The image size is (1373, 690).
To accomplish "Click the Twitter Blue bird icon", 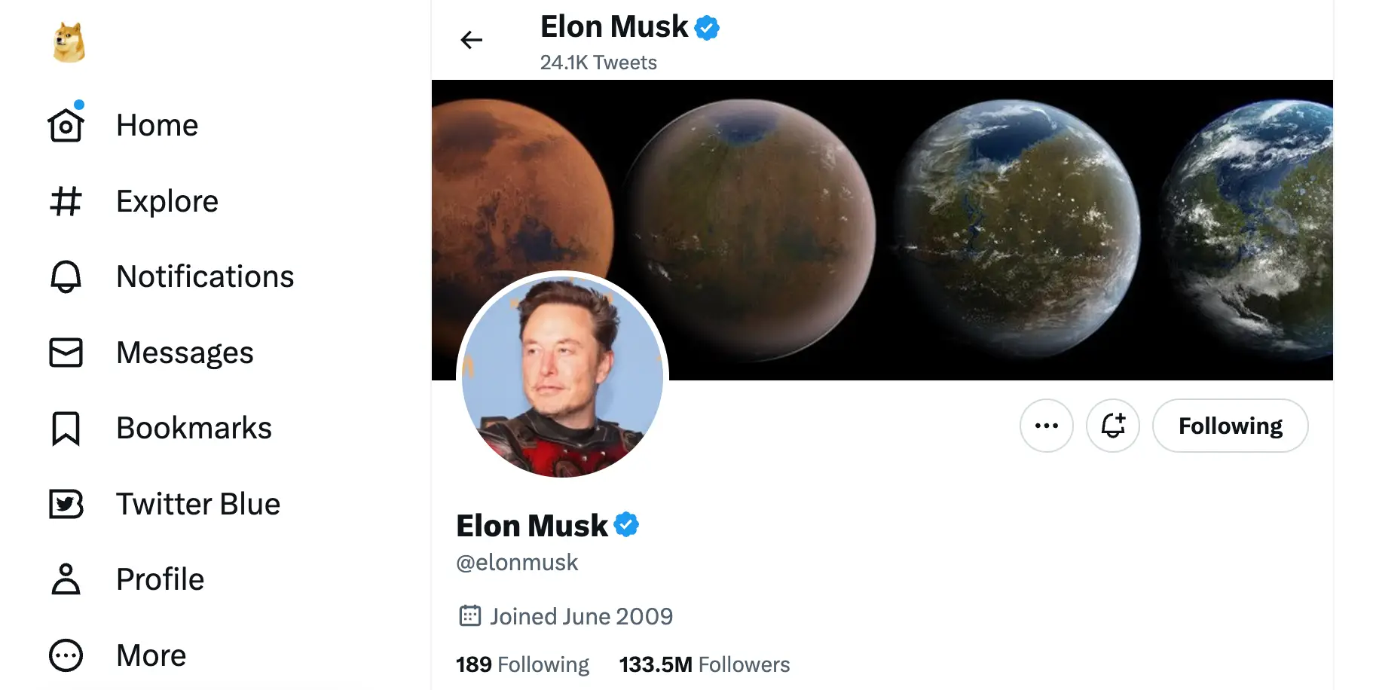I will 66,504.
